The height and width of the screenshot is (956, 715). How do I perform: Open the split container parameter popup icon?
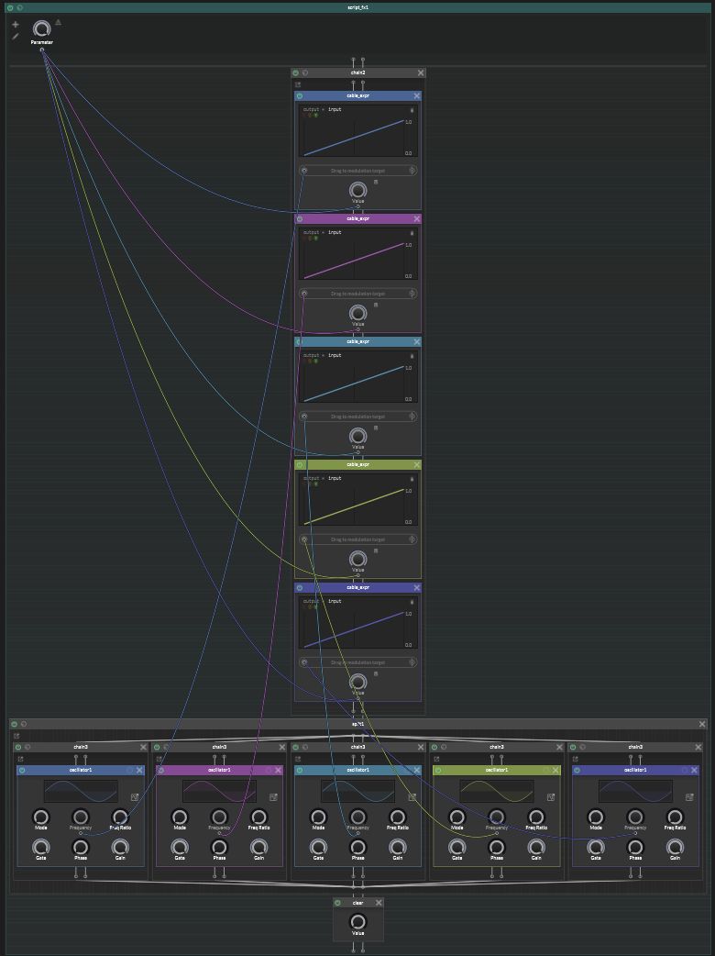coord(16,736)
